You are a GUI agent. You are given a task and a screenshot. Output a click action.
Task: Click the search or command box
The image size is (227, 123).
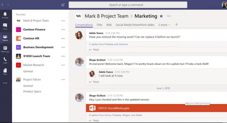[x=128, y=5]
